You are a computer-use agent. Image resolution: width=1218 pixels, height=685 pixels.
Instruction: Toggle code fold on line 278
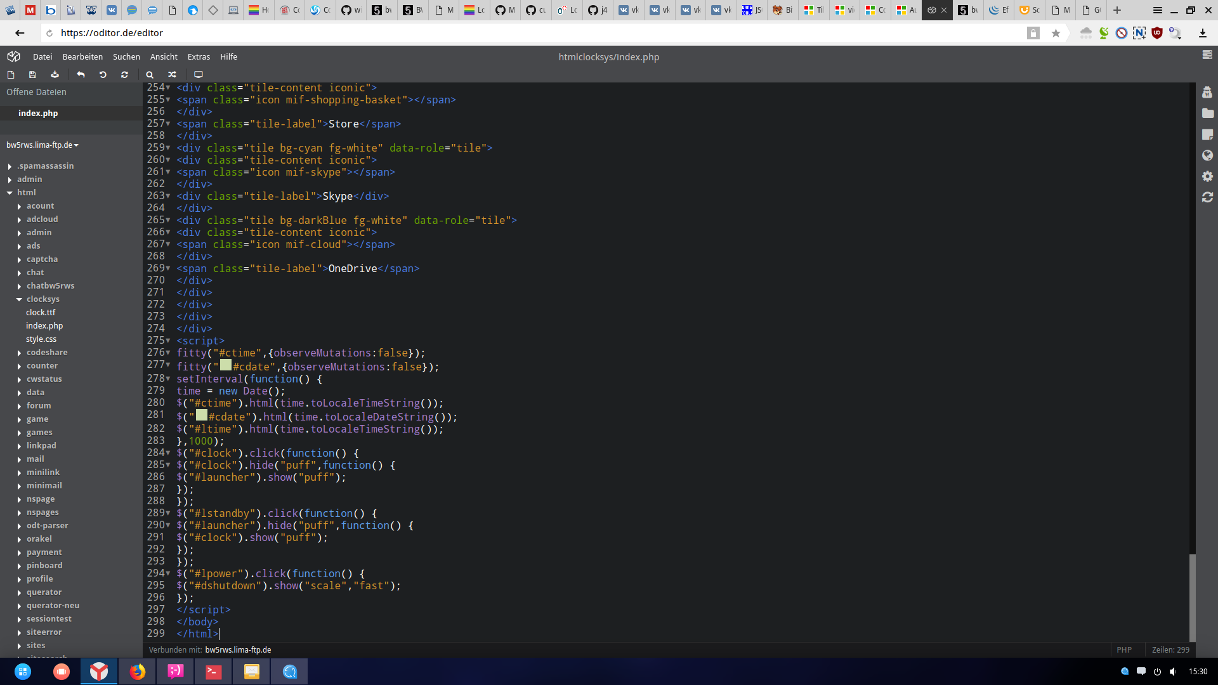(x=168, y=379)
